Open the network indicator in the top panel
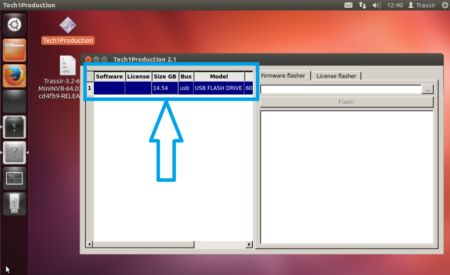This screenshot has width=450, height=275. pos(363,5)
